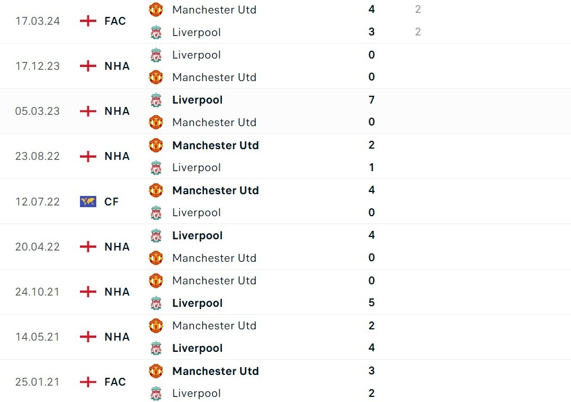This screenshot has height=402, width=571.
Task: Click England flag beside 25.01.21 FAC
Action: pyautogui.click(x=88, y=382)
